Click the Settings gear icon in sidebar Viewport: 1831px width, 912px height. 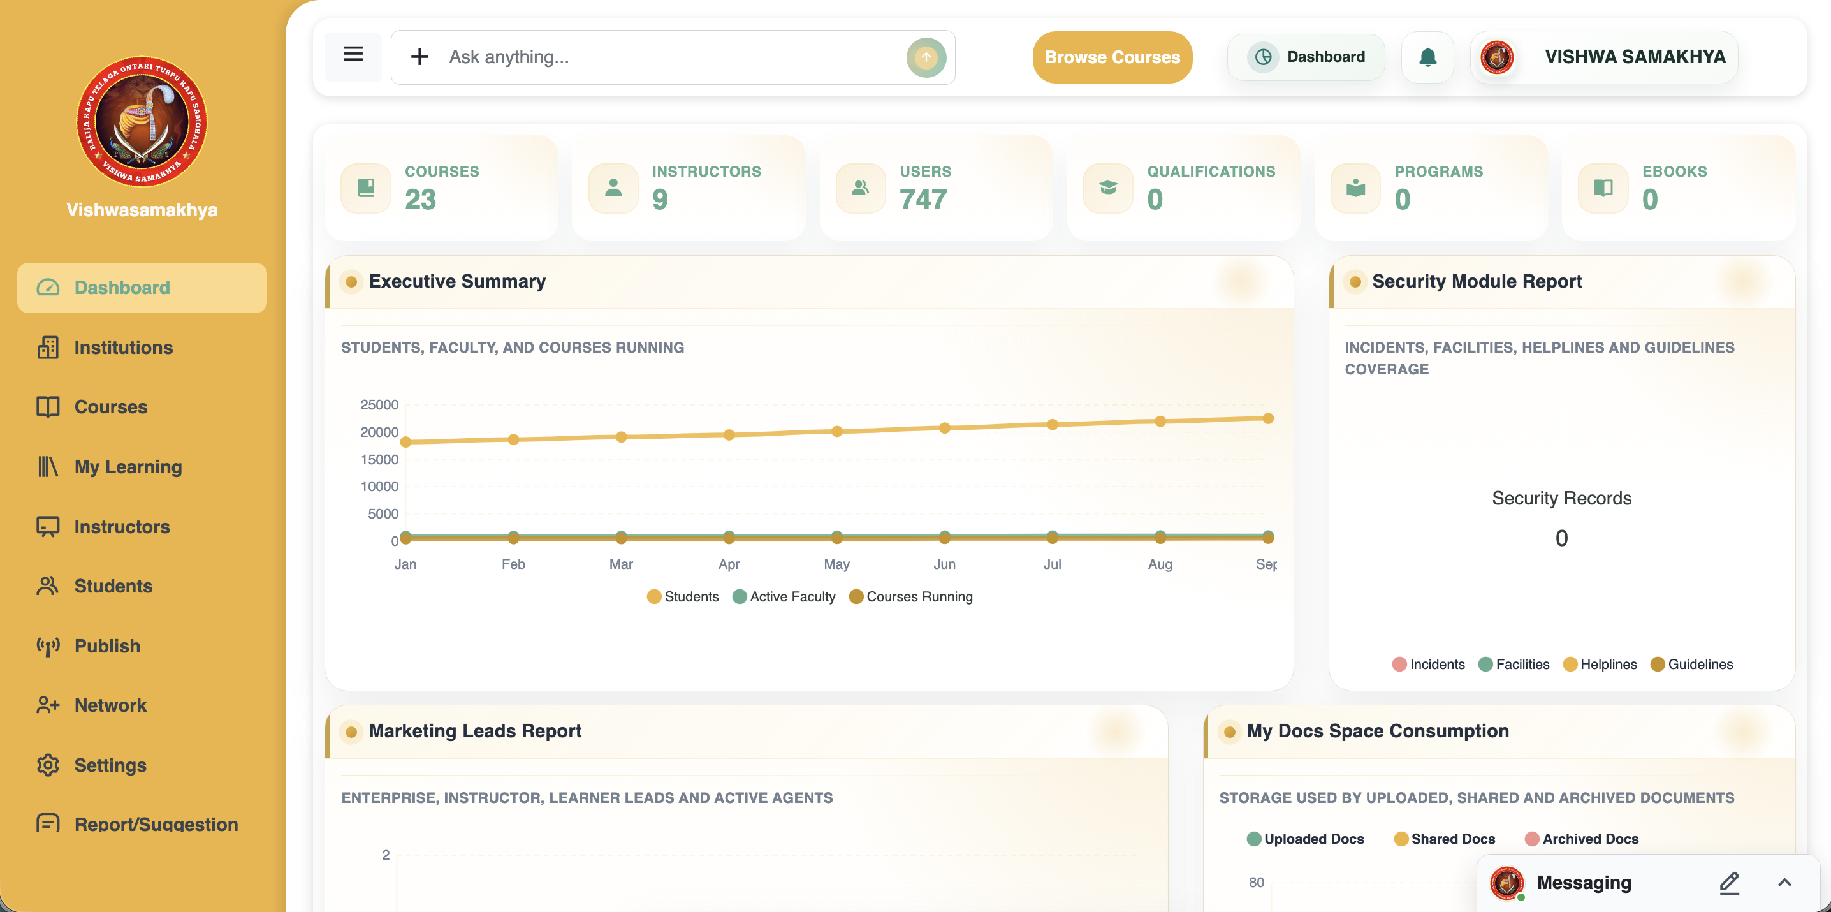pos(48,765)
